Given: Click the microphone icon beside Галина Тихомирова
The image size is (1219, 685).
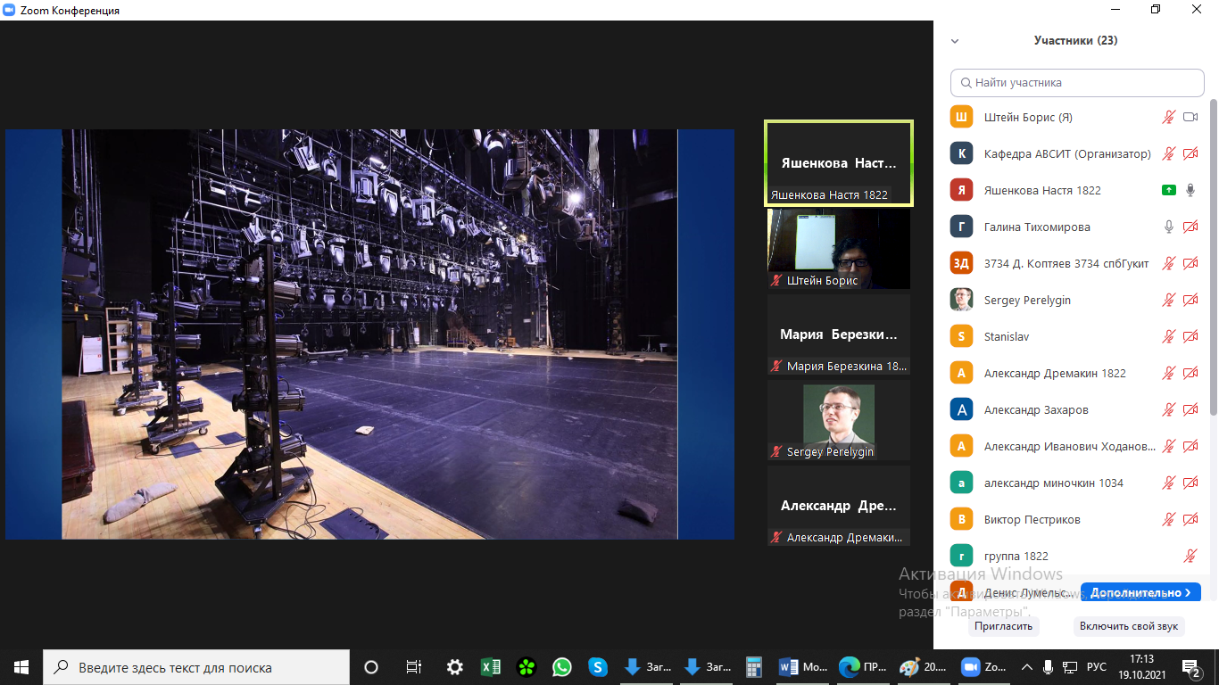Looking at the screenshot, I should pyautogui.click(x=1168, y=227).
